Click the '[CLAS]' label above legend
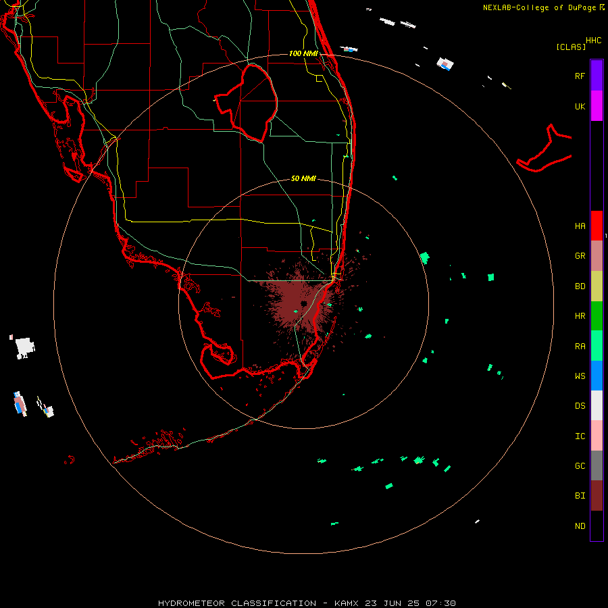608x608 pixels. 571,47
